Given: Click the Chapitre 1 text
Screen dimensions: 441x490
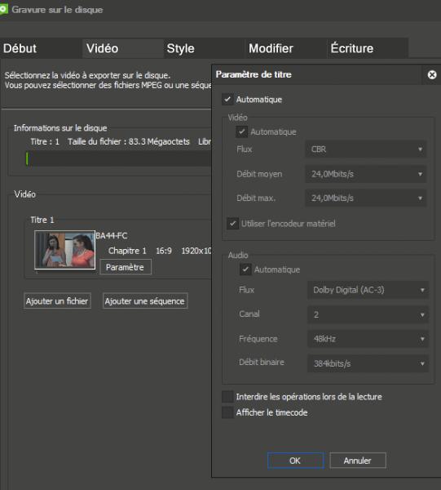Looking at the screenshot, I should click(127, 251).
